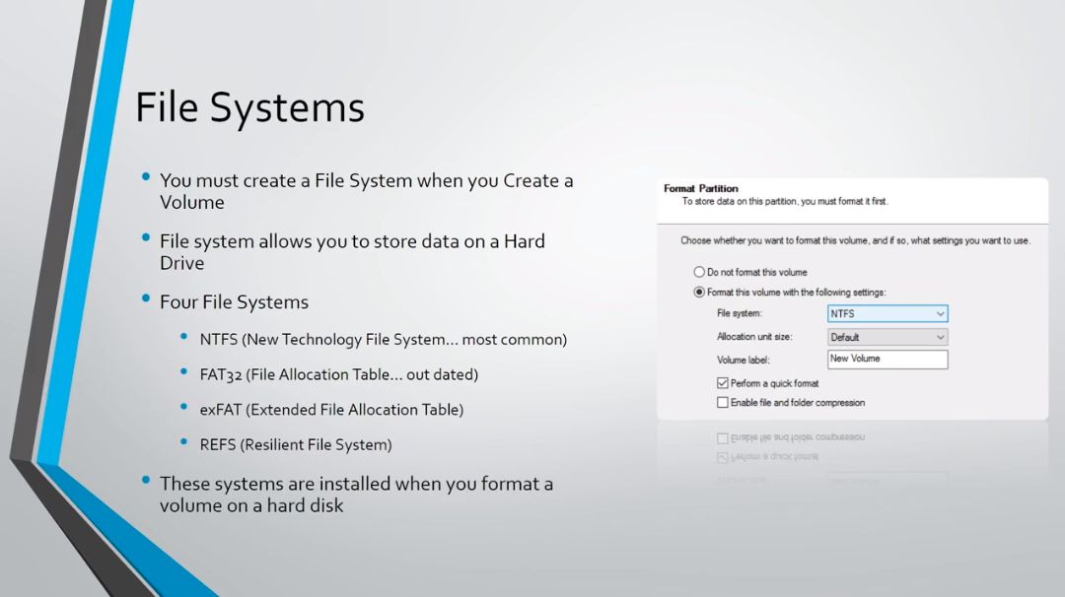Screen dimensions: 1065x597
Task: Open the Allocation unit size dropdown
Action: [x=887, y=337]
